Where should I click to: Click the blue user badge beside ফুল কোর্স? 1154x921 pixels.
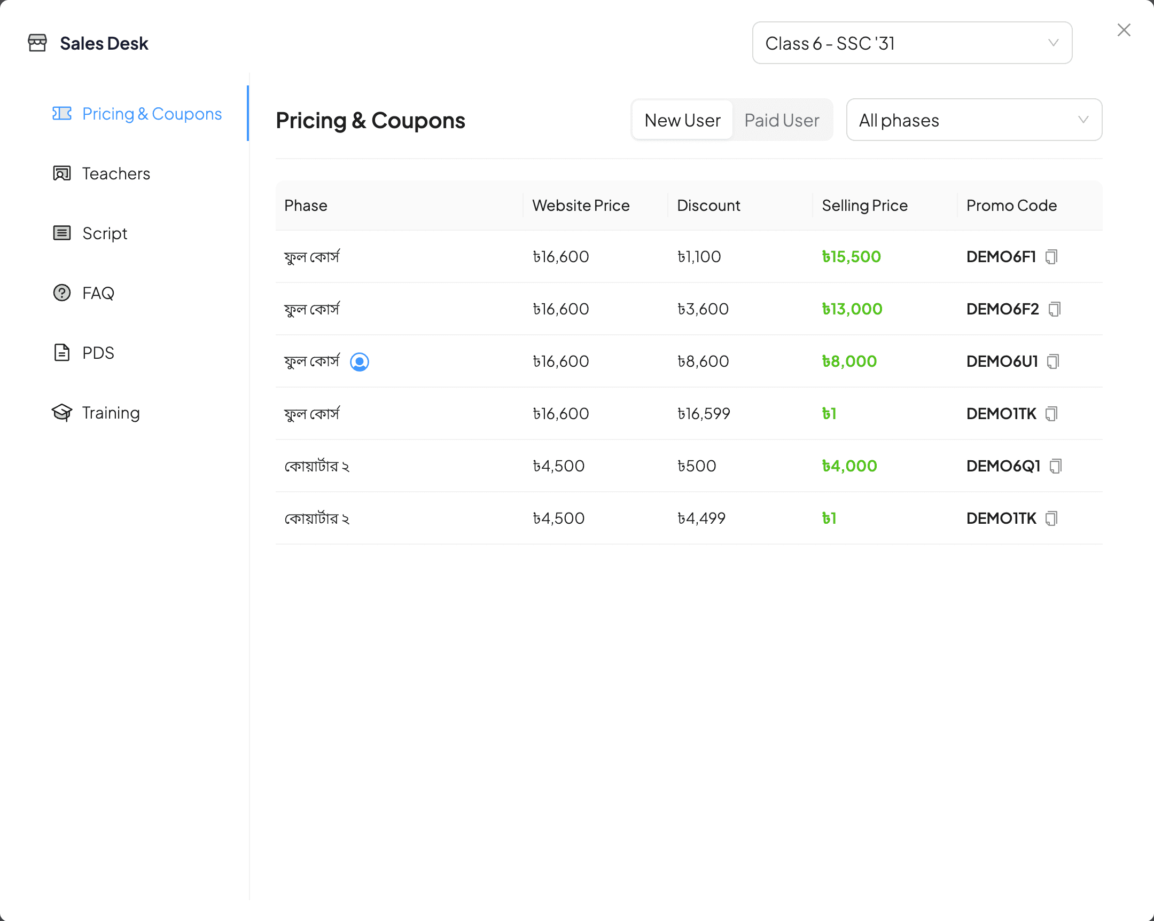(x=360, y=362)
